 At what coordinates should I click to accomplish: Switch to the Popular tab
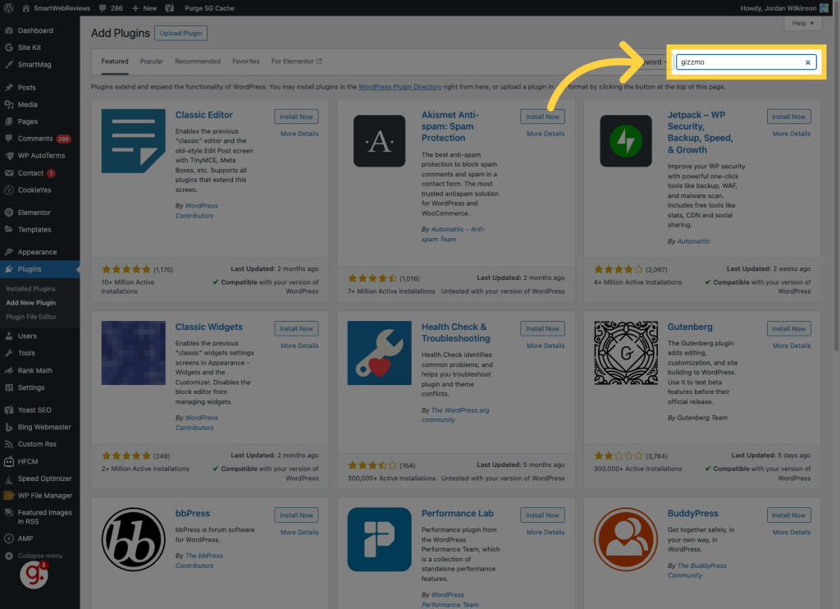coord(152,62)
